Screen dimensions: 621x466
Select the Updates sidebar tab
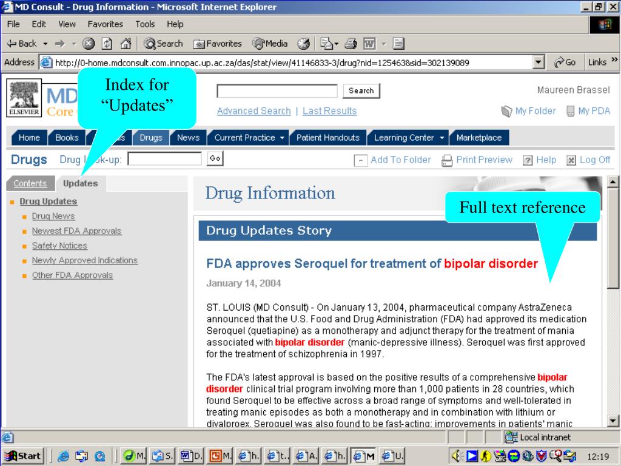pos(81,183)
